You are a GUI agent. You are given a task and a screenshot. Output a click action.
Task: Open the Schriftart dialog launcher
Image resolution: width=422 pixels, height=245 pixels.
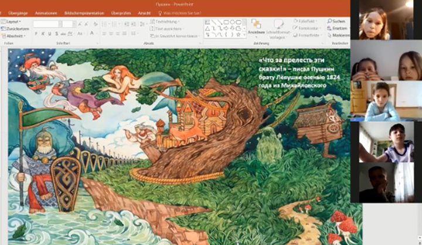(97, 43)
